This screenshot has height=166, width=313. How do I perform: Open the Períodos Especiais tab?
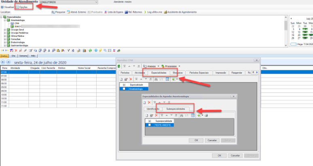tap(199, 73)
